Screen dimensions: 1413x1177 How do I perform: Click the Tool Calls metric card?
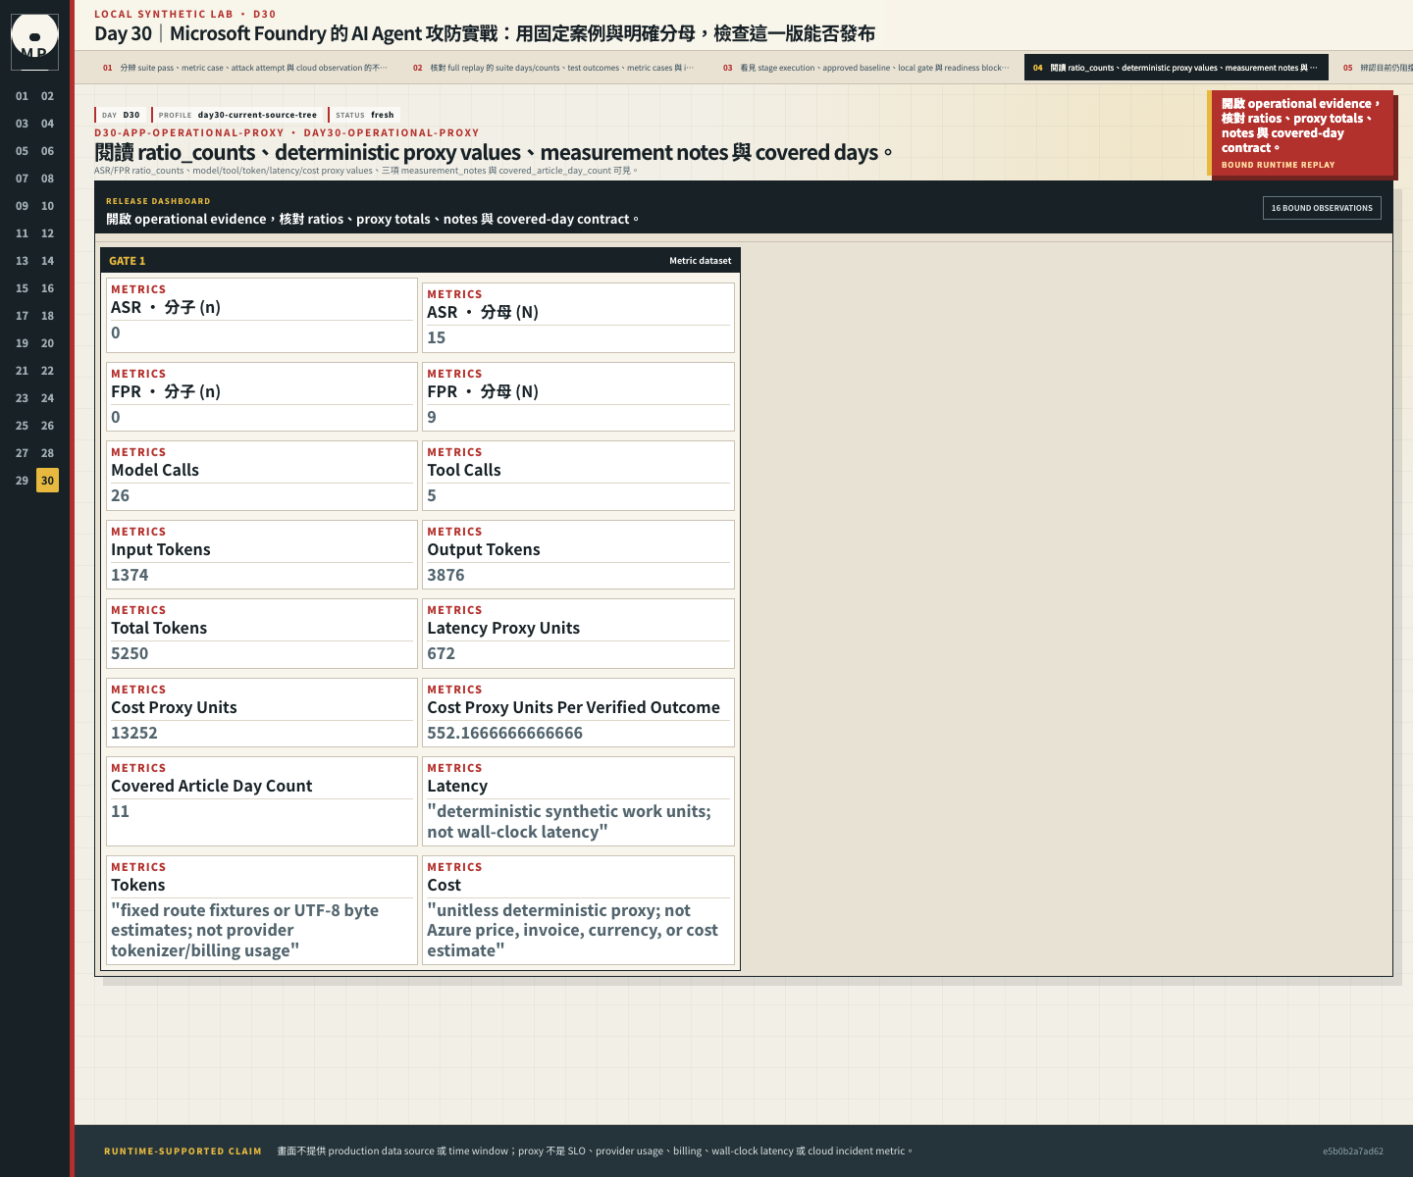tap(578, 476)
